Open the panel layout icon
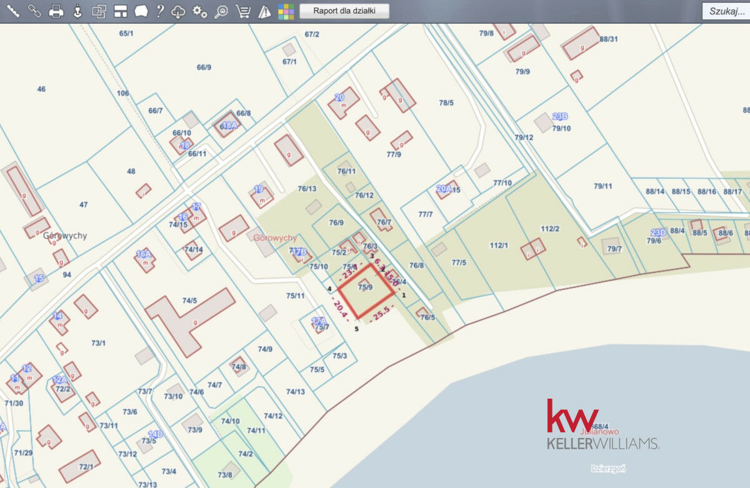 coord(121,11)
